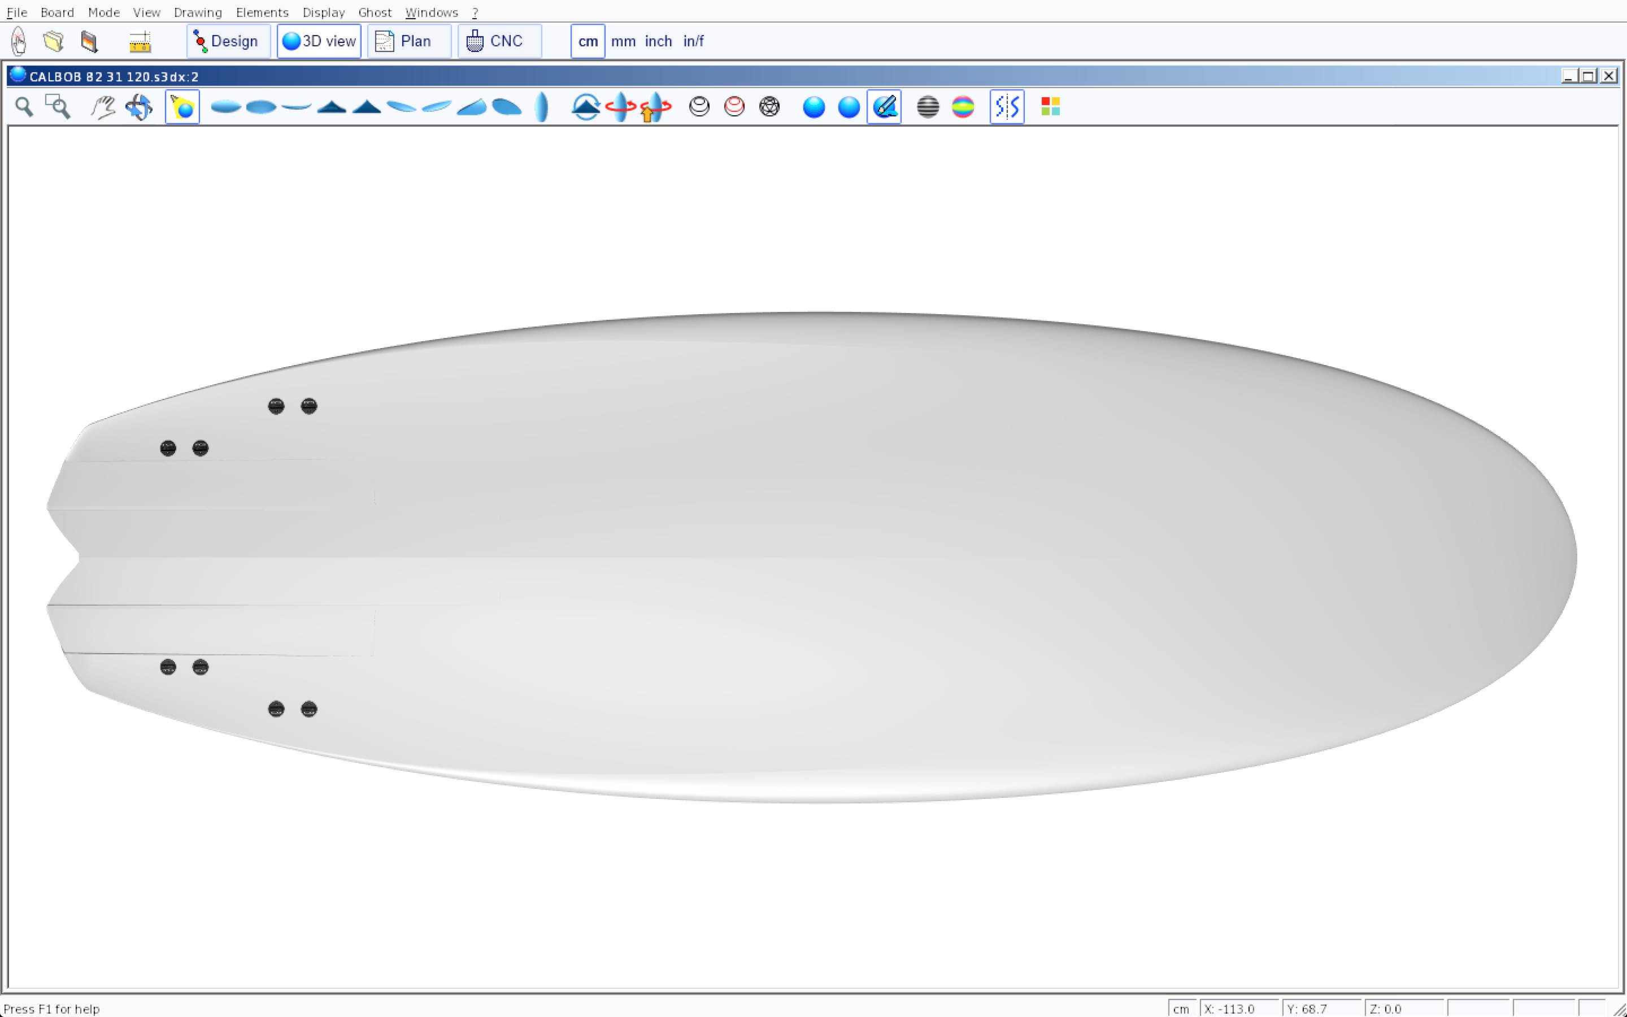
Task: Open the CNC mode
Action: pos(499,41)
